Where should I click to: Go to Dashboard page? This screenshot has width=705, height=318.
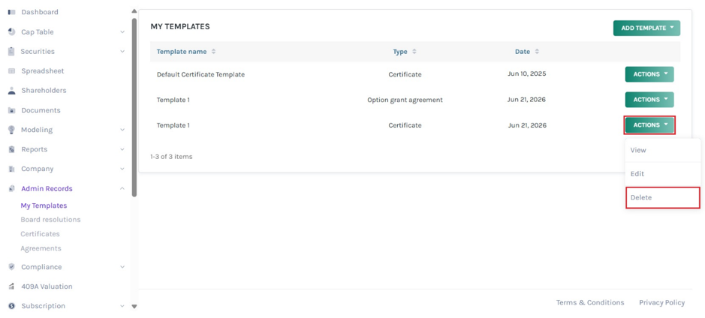coord(40,12)
